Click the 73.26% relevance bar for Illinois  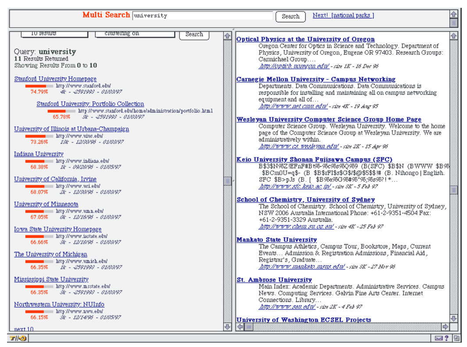(39, 136)
